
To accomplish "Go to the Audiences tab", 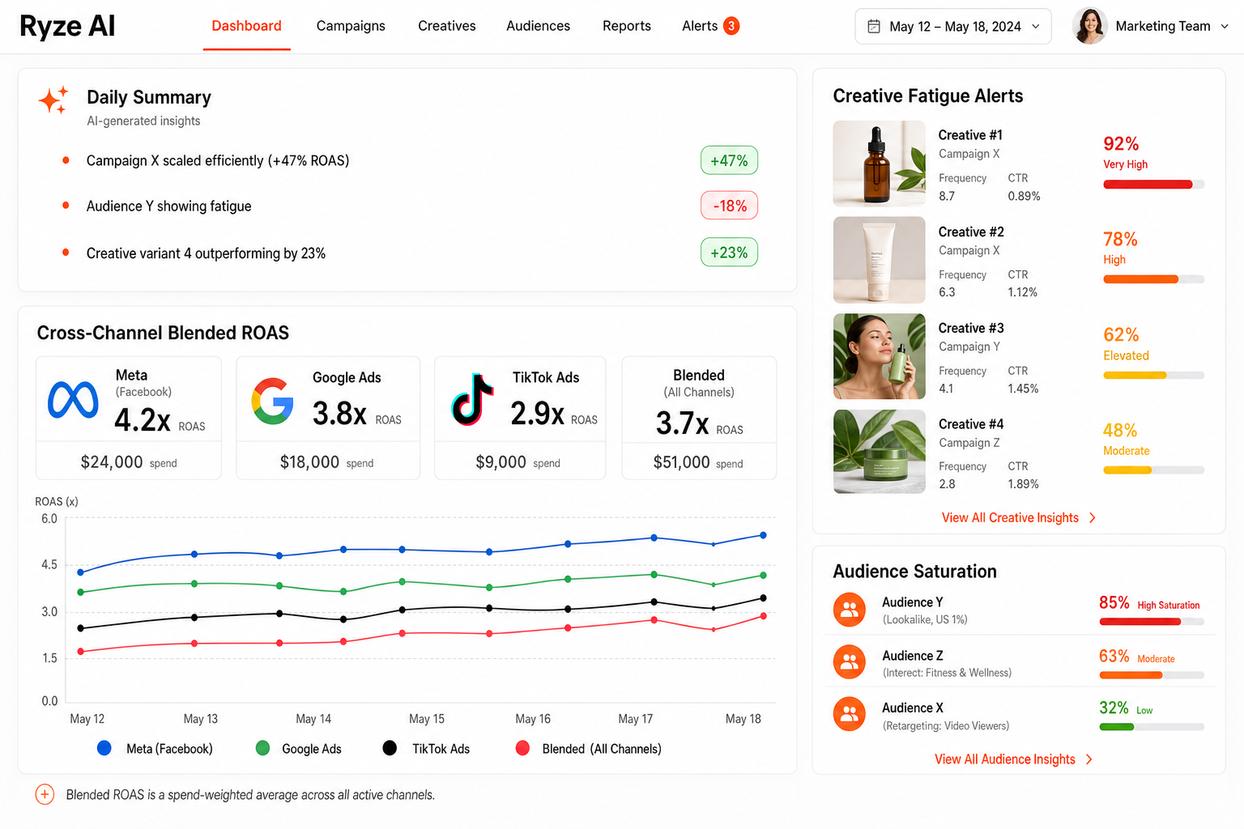I will click(x=538, y=26).
